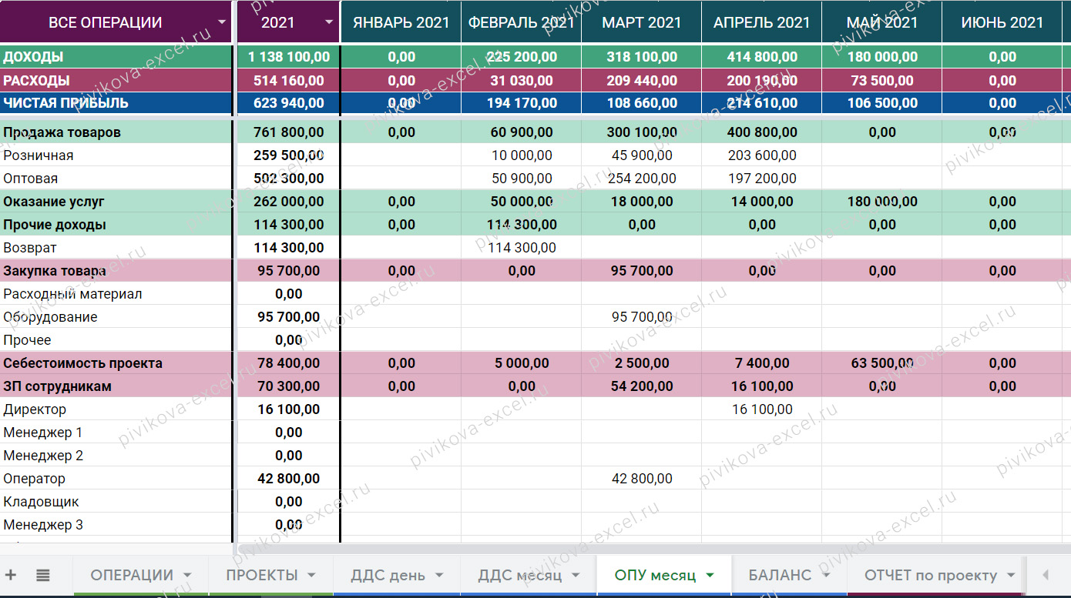Screen dimensions: 1071x598
Task: Open ВСЕ ОПЕРАЦИИ dropdown arrow
Action: coord(223,22)
